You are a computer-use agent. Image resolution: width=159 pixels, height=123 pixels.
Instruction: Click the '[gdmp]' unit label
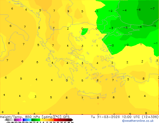[48, 117]
